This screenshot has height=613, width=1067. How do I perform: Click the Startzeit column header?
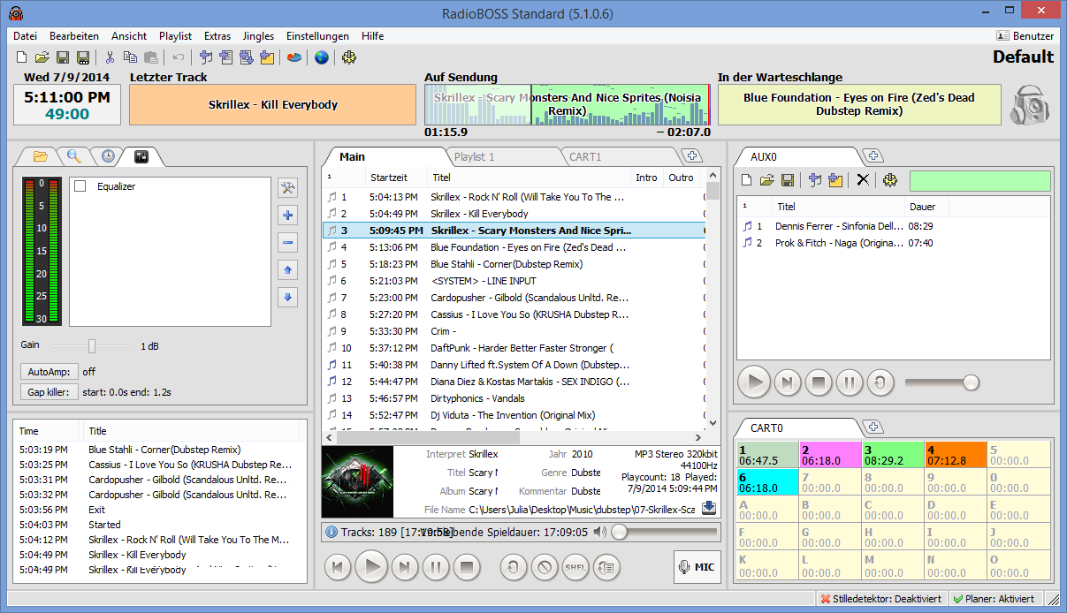click(x=397, y=178)
